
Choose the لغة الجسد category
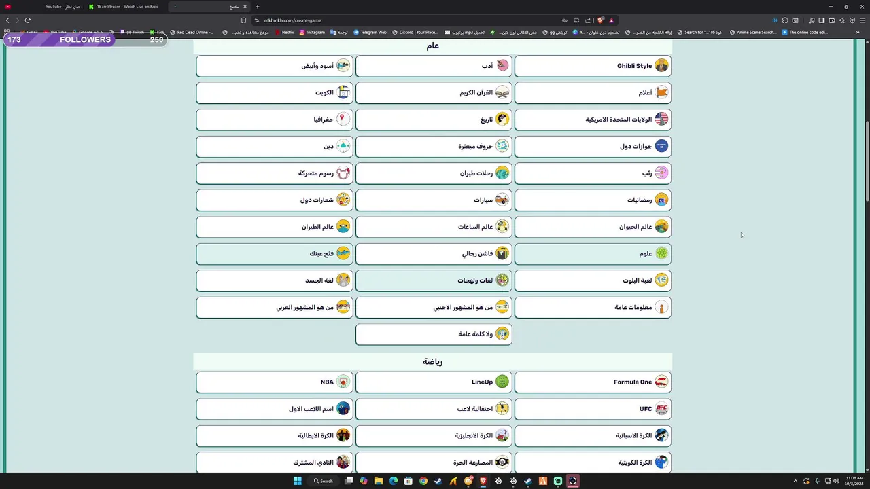(x=274, y=280)
